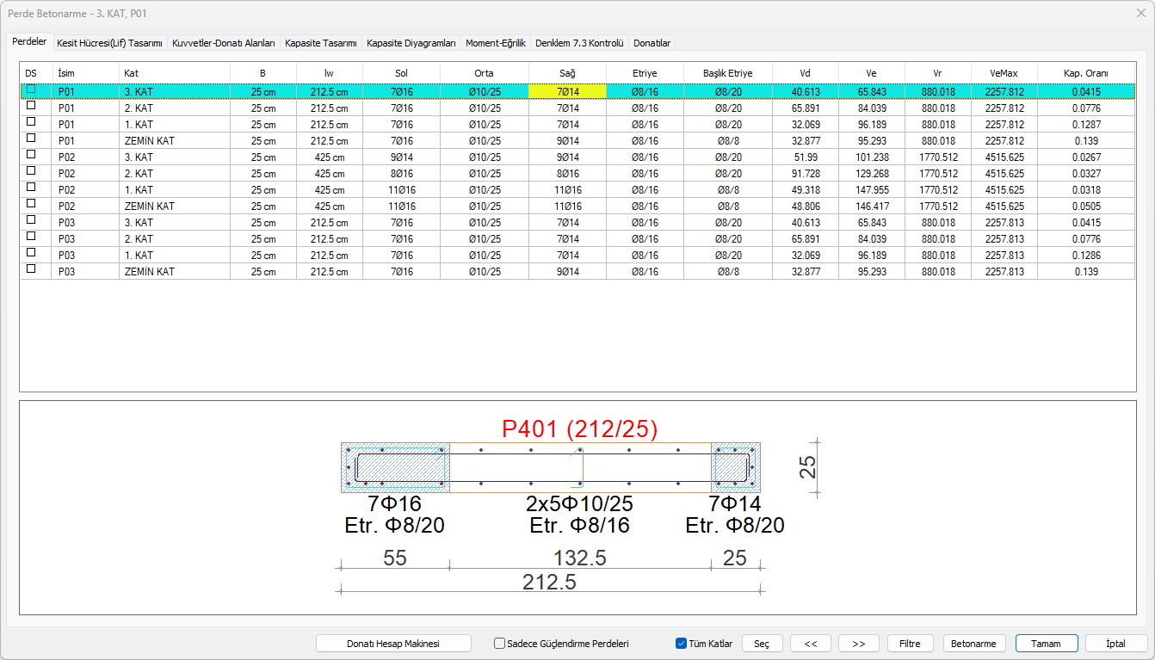This screenshot has width=1155, height=660.
Task: Enable Sadece Güçlendirme Perdeleri checkbox
Action: tap(500, 643)
